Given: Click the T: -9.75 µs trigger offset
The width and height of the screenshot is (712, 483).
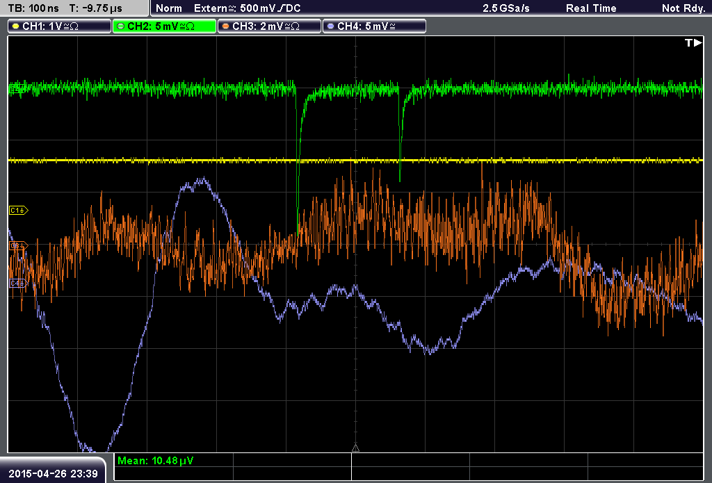Looking at the screenshot, I should 95,8.
